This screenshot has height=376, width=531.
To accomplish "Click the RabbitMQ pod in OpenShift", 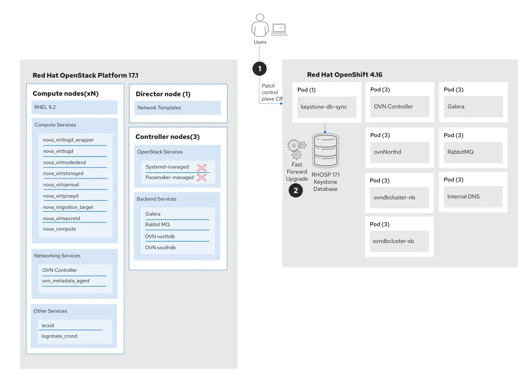I will (473, 152).
